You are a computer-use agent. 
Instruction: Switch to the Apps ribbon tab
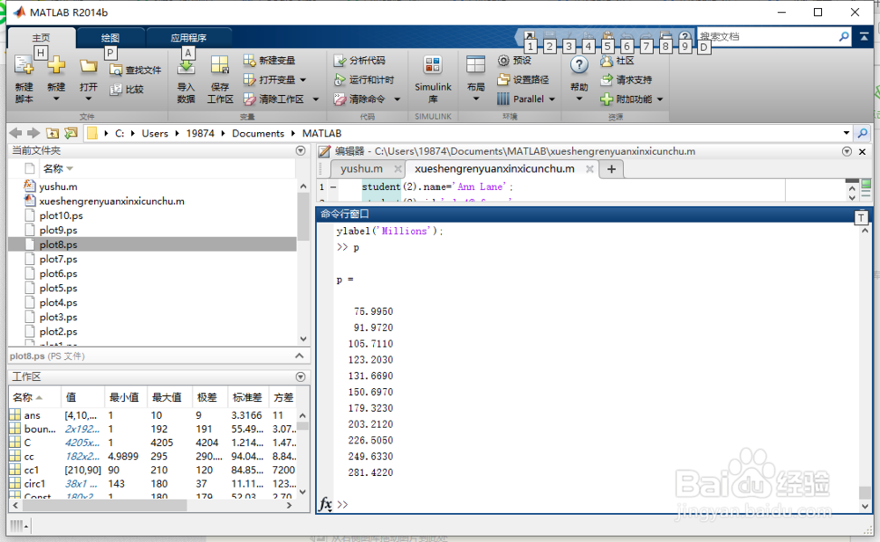pyautogui.click(x=188, y=38)
